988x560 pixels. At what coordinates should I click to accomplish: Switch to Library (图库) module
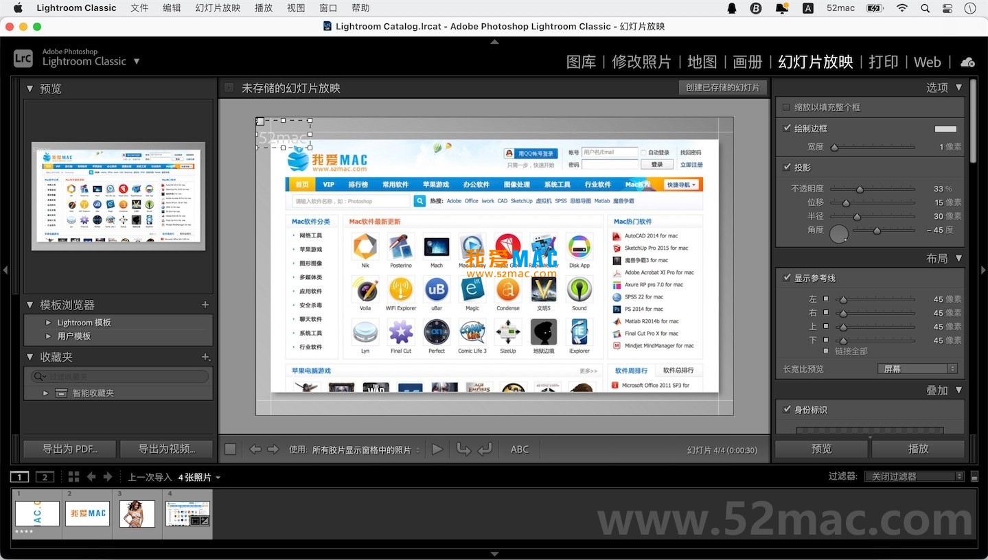point(581,62)
